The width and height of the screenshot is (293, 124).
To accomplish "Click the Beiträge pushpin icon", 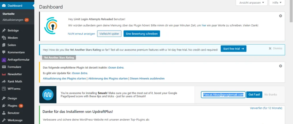I will pos(4,30).
